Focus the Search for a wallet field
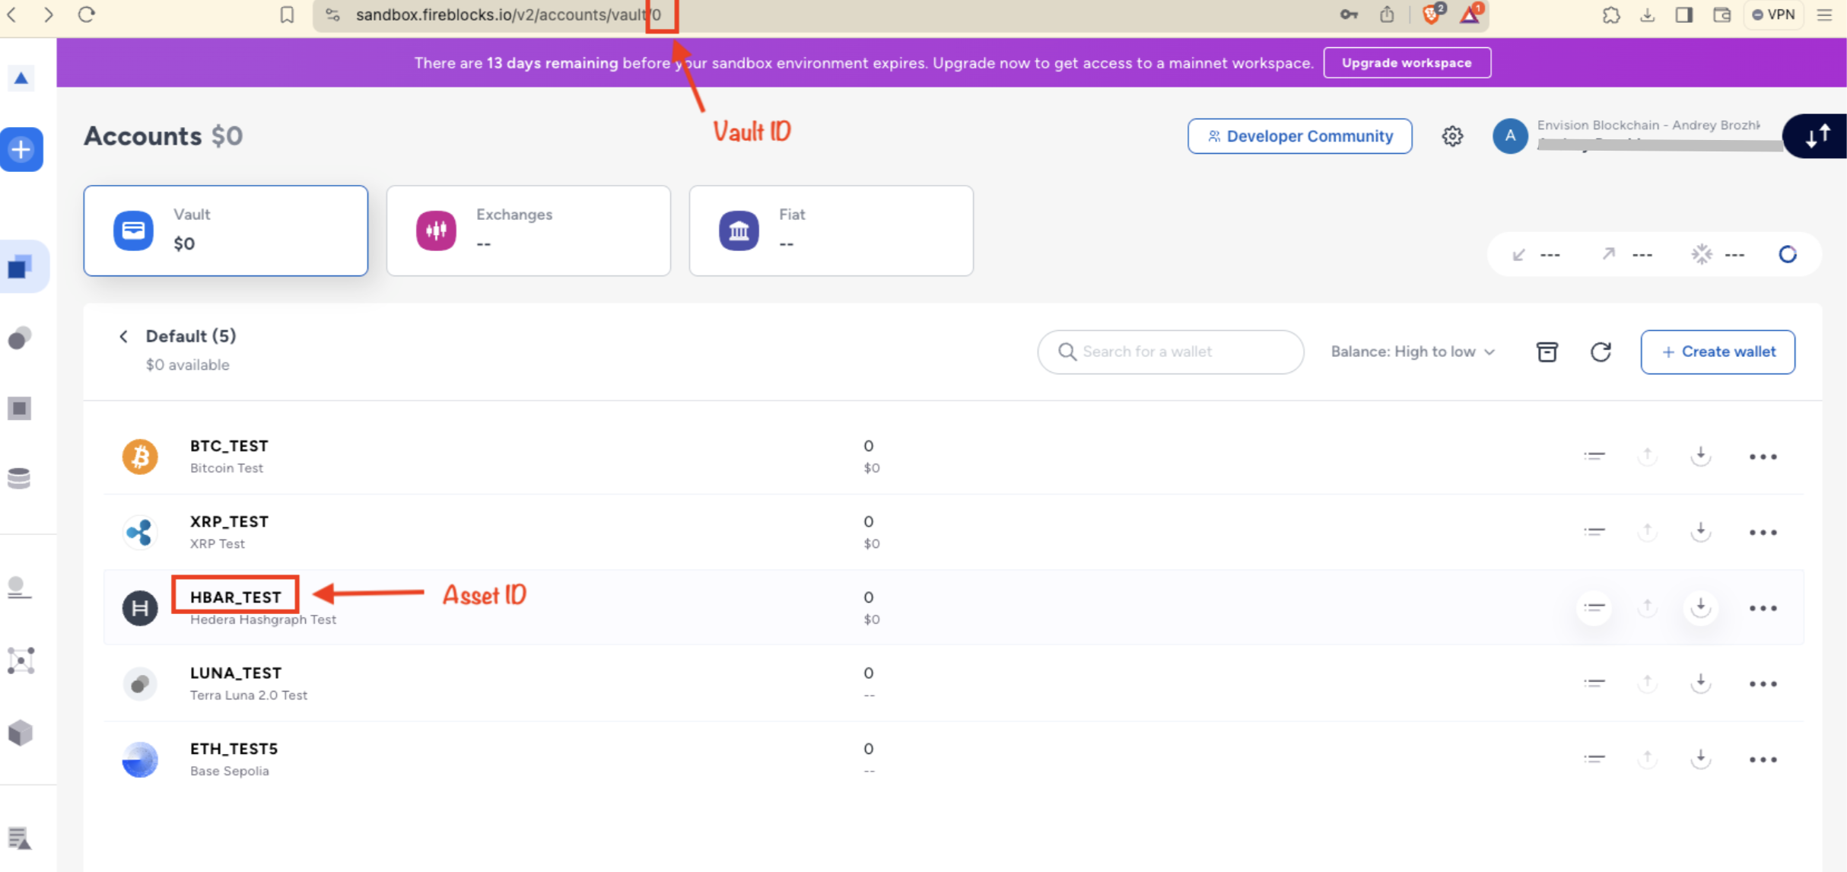The width and height of the screenshot is (1847, 872). pos(1179,352)
